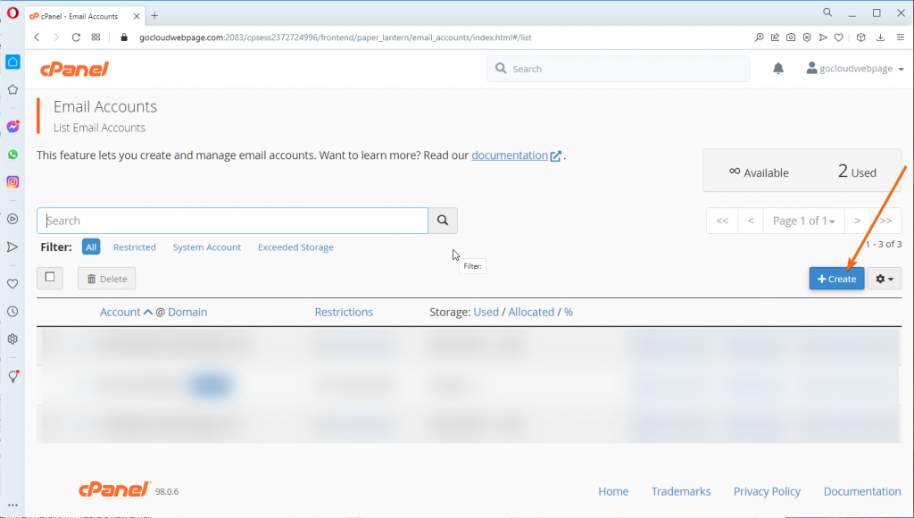Click the magnifier to search email accounts

pyautogui.click(x=442, y=221)
